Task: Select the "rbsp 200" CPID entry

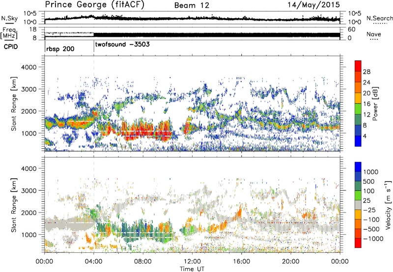Action: point(60,49)
